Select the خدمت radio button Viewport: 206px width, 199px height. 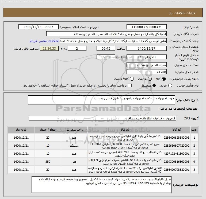[x=150, y=79]
